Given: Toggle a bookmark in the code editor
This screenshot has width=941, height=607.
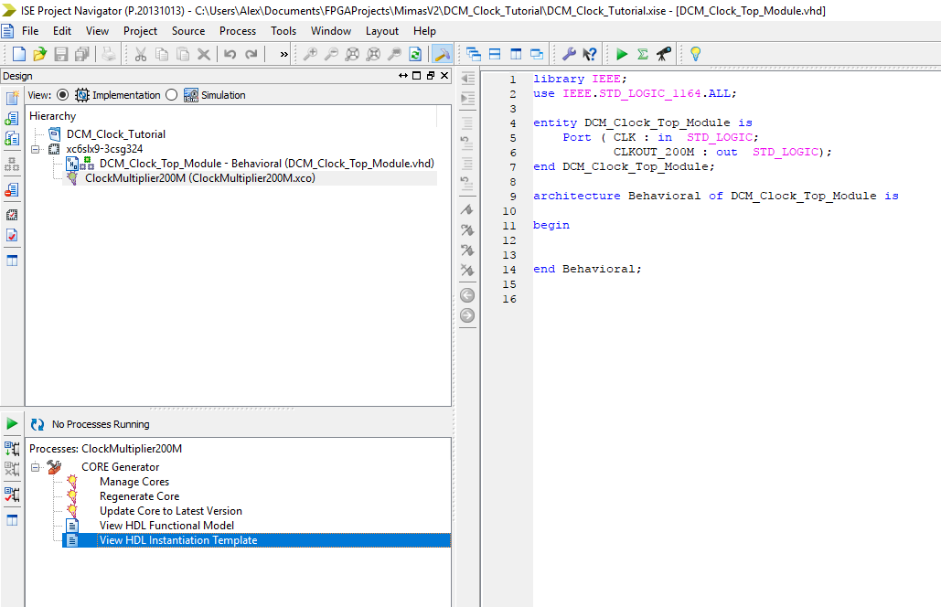Looking at the screenshot, I should click(x=466, y=210).
